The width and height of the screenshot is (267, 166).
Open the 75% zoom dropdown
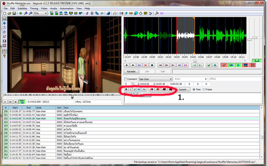click(40, 13)
